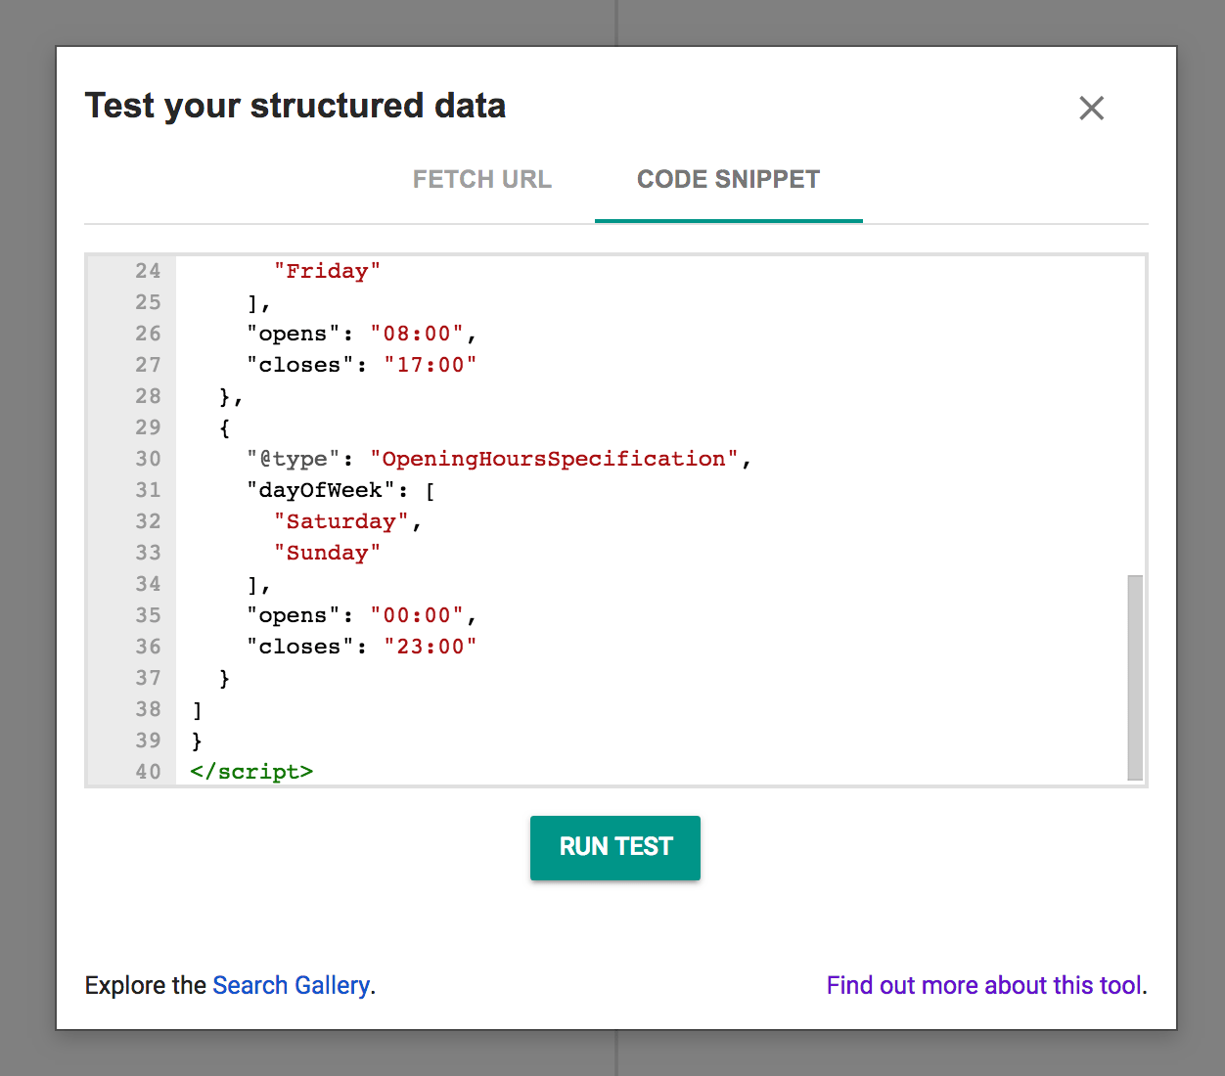Click the code editor vertical scrollbar thumb
The image size is (1225, 1076).
(1135, 677)
